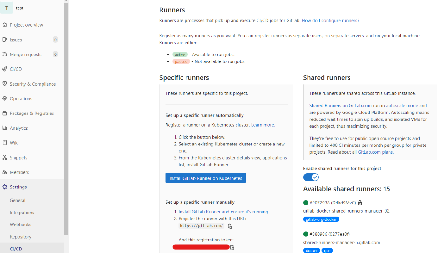Click lock icon next to runner #2072938
This screenshot has width=438, height=253.
(x=360, y=203)
